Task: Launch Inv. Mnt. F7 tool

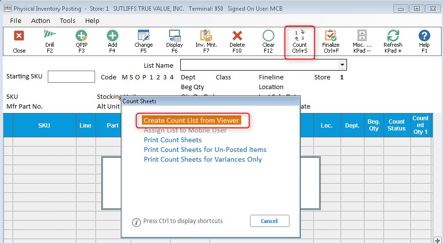Action: pyautogui.click(x=206, y=41)
